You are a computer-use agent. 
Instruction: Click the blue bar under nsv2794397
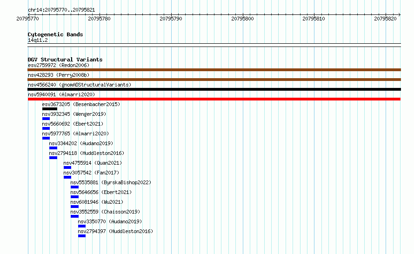coord(82,236)
